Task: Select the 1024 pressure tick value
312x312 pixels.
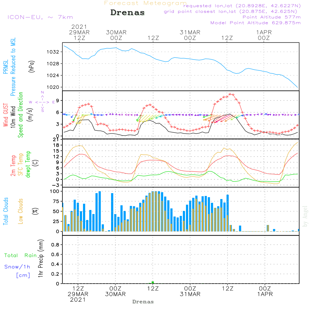Action: (53, 76)
